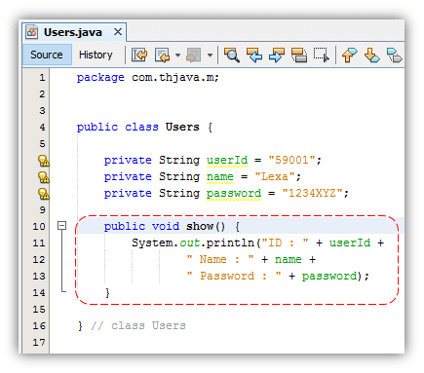The height and width of the screenshot is (373, 424).
Task: Toggle Rectangular Selection icon
Action: coord(322,55)
